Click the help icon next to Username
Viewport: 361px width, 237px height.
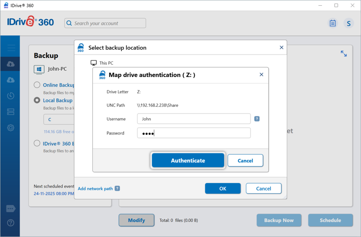point(257,119)
